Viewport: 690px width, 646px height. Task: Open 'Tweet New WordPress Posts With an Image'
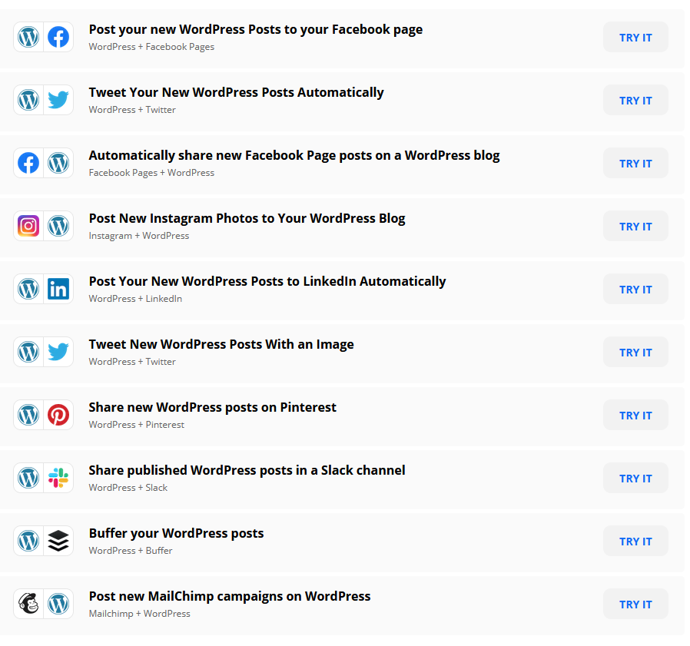click(221, 344)
